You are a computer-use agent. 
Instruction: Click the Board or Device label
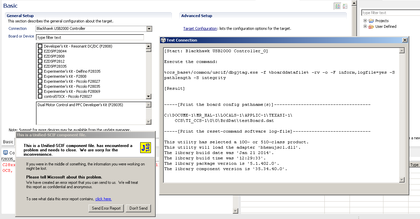pos(21,36)
